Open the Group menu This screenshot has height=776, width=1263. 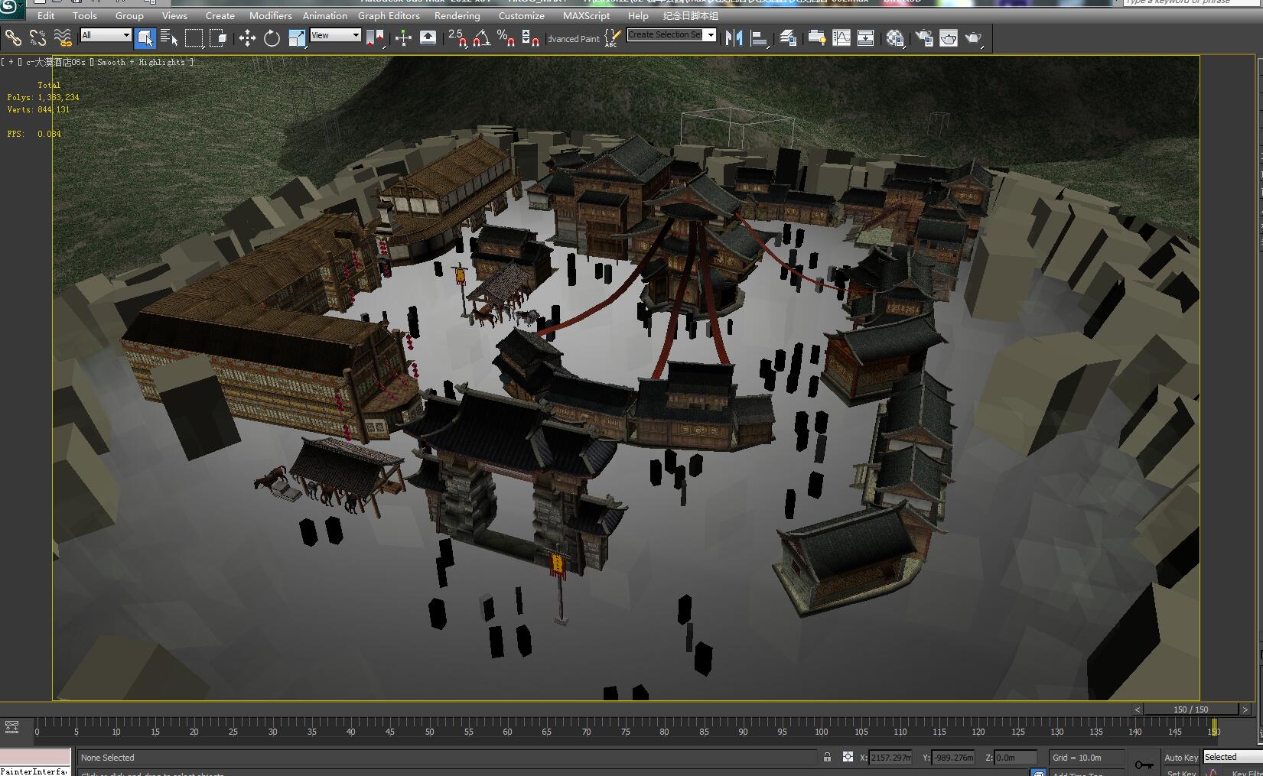point(129,15)
